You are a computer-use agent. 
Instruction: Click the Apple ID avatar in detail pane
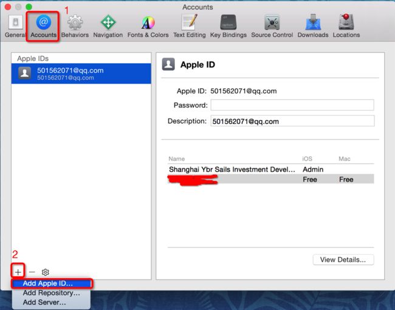coord(168,64)
